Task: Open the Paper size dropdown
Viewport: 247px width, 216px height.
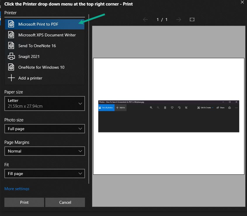Action: point(44,103)
